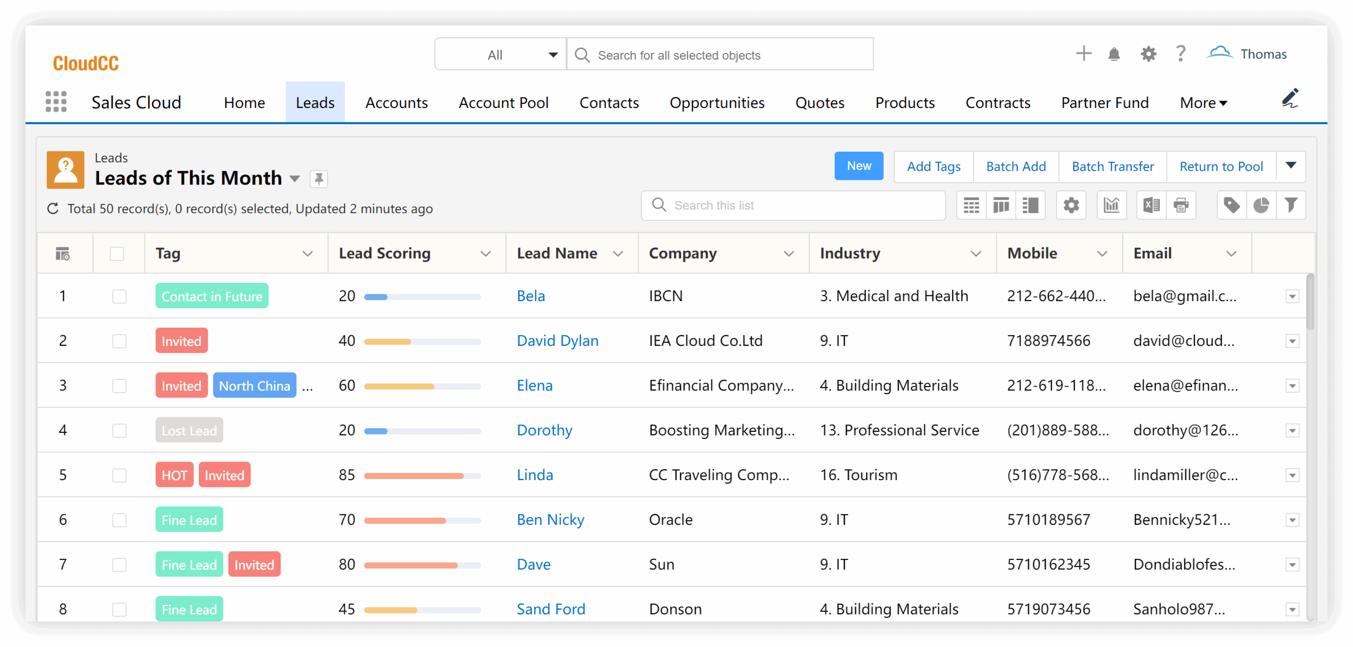This screenshot has height=647, width=1353.
Task: Pin the Leads of This Month view
Action: coord(318,179)
